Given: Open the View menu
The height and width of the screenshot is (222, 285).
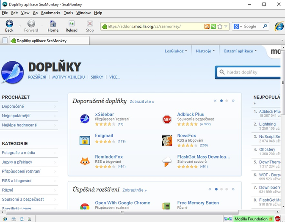Looking at the screenshot, I should tap(25, 13).
